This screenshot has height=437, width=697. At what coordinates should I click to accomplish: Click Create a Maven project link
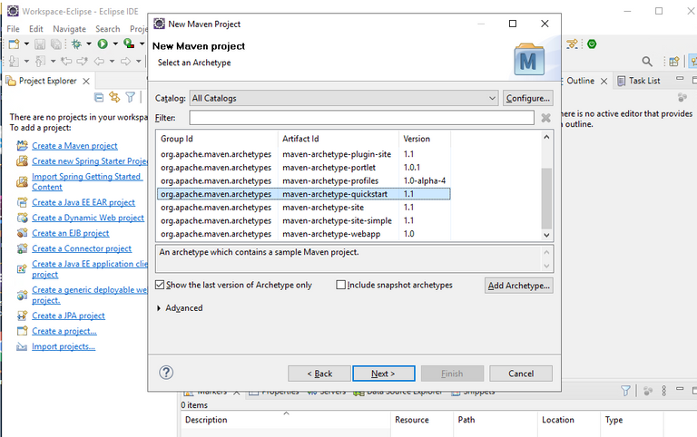point(74,146)
